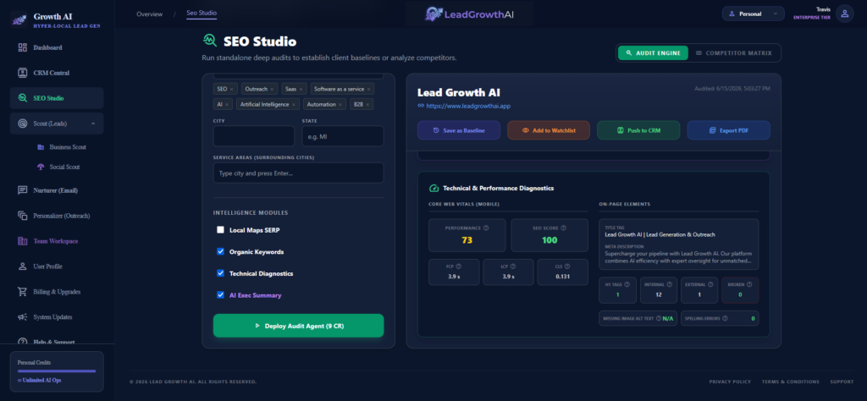Viewport: 867px width, 401px height.
Task: Click the User Profile person icon
Action: click(x=23, y=266)
